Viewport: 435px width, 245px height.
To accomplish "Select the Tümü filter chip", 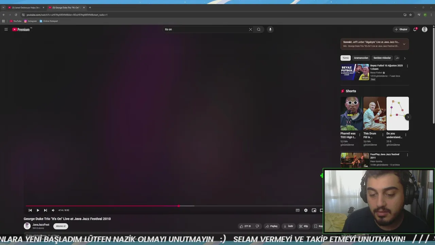I will pos(346,58).
